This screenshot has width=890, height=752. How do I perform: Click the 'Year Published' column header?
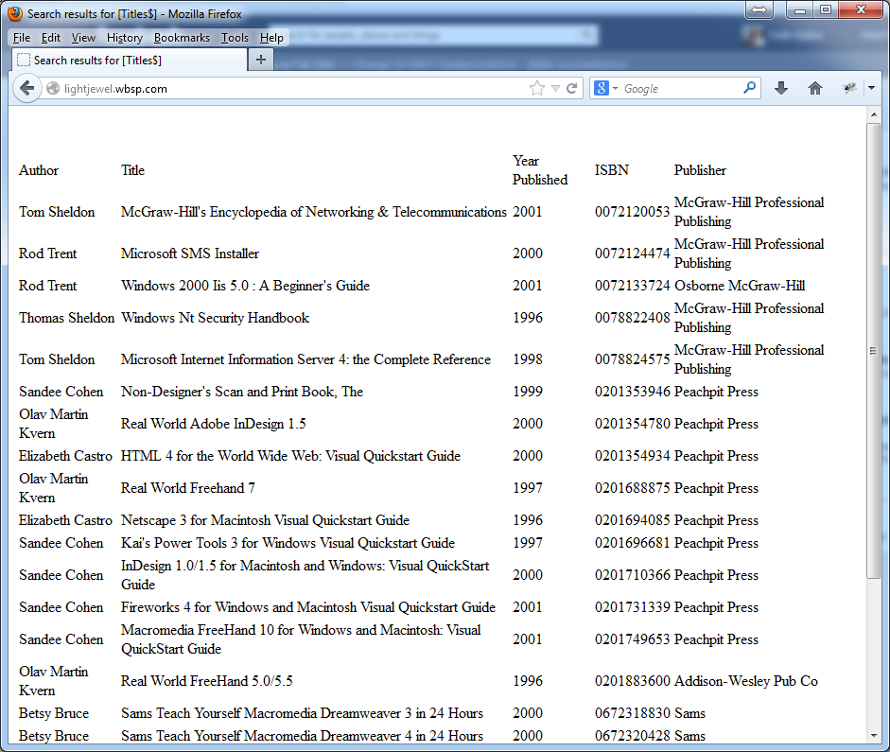[x=540, y=170]
